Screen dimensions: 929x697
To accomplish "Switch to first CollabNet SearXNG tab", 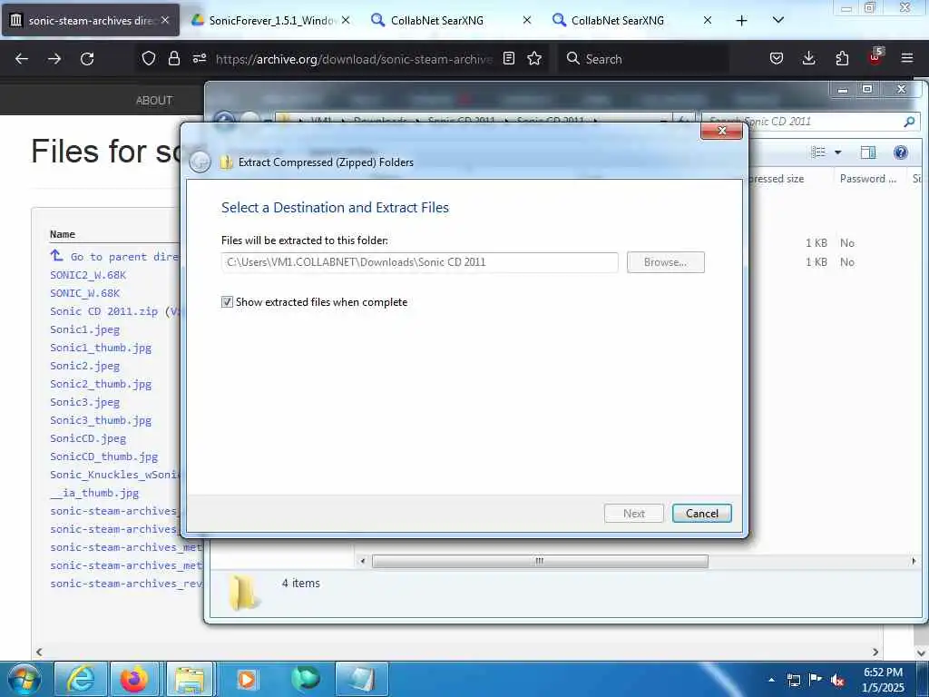I will point(450,20).
